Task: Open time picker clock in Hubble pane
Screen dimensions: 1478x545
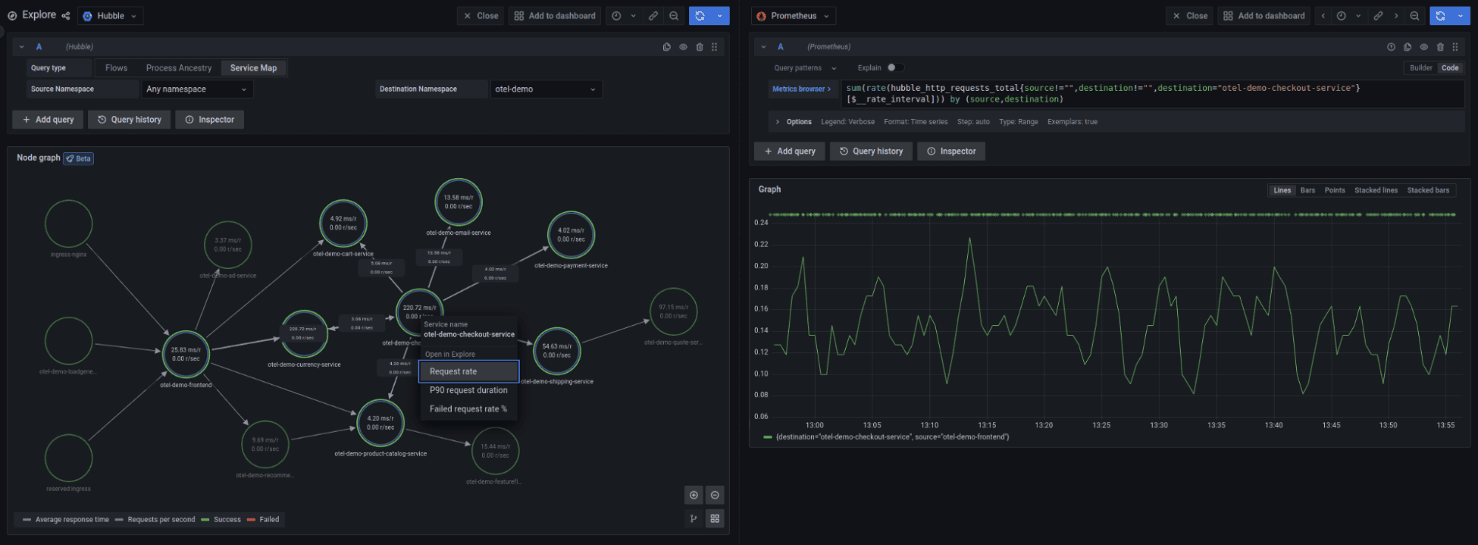Action: 617,16
